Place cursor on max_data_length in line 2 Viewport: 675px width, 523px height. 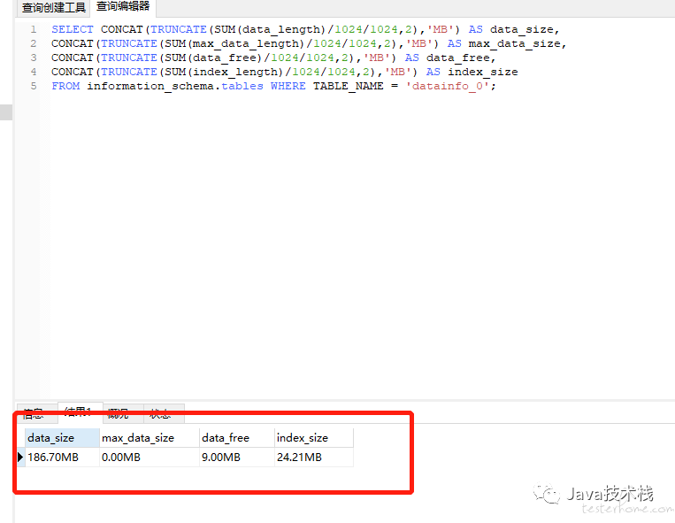tap(245, 43)
